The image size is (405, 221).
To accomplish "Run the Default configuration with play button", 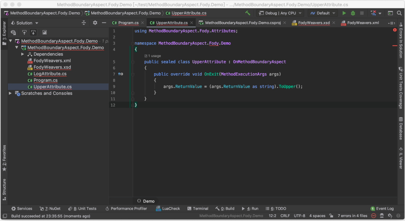I will click(x=344, y=13).
